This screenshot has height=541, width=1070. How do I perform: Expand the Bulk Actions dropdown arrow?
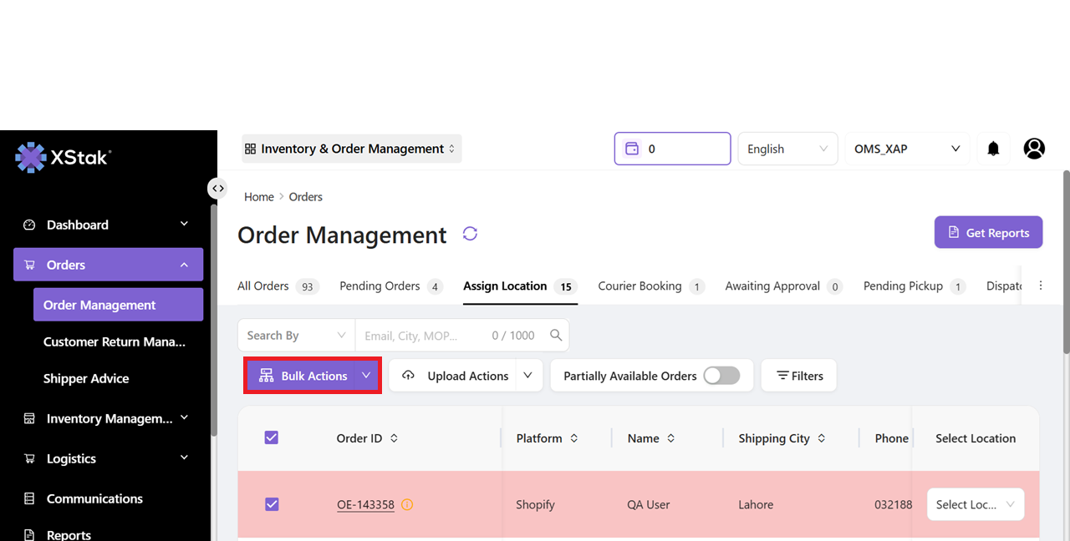[x=366, y=376]
